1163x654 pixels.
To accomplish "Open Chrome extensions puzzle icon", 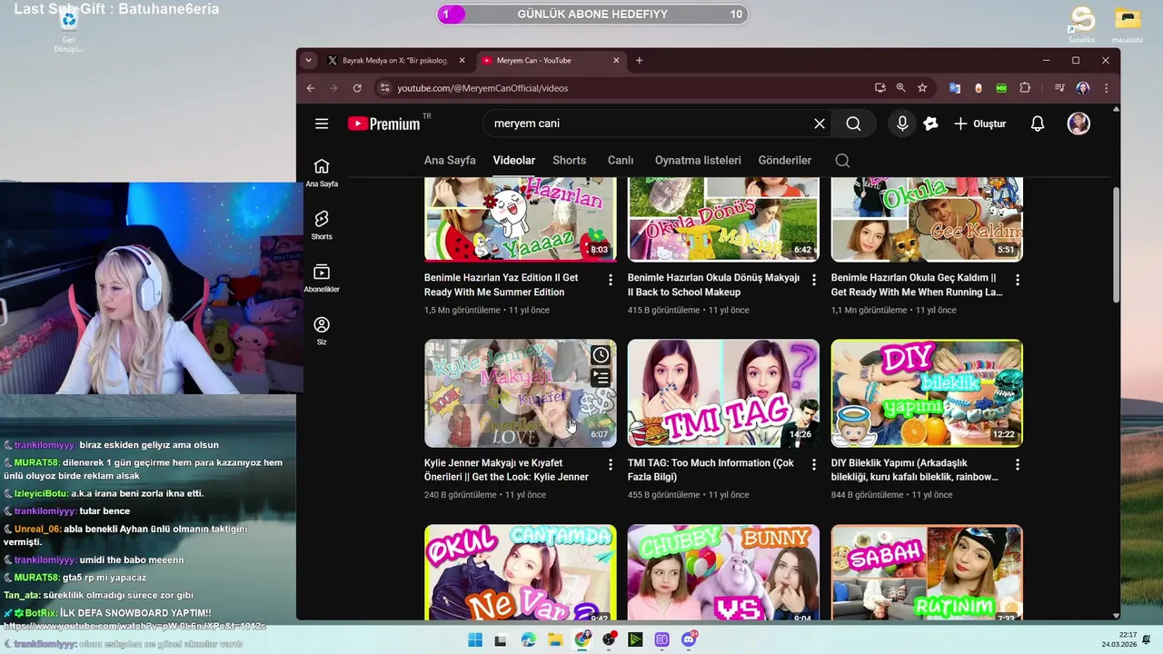I will click(x=1025, y=88).
